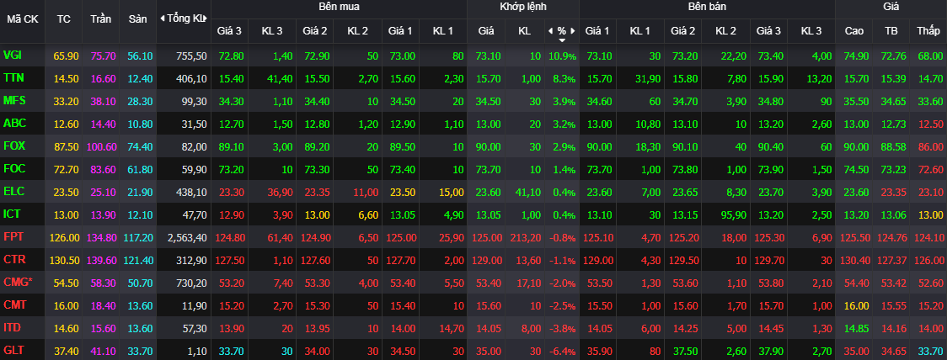Click VGI's ceiling price 75.70
This screenshot has height=360, width=947.
point(104,56)
